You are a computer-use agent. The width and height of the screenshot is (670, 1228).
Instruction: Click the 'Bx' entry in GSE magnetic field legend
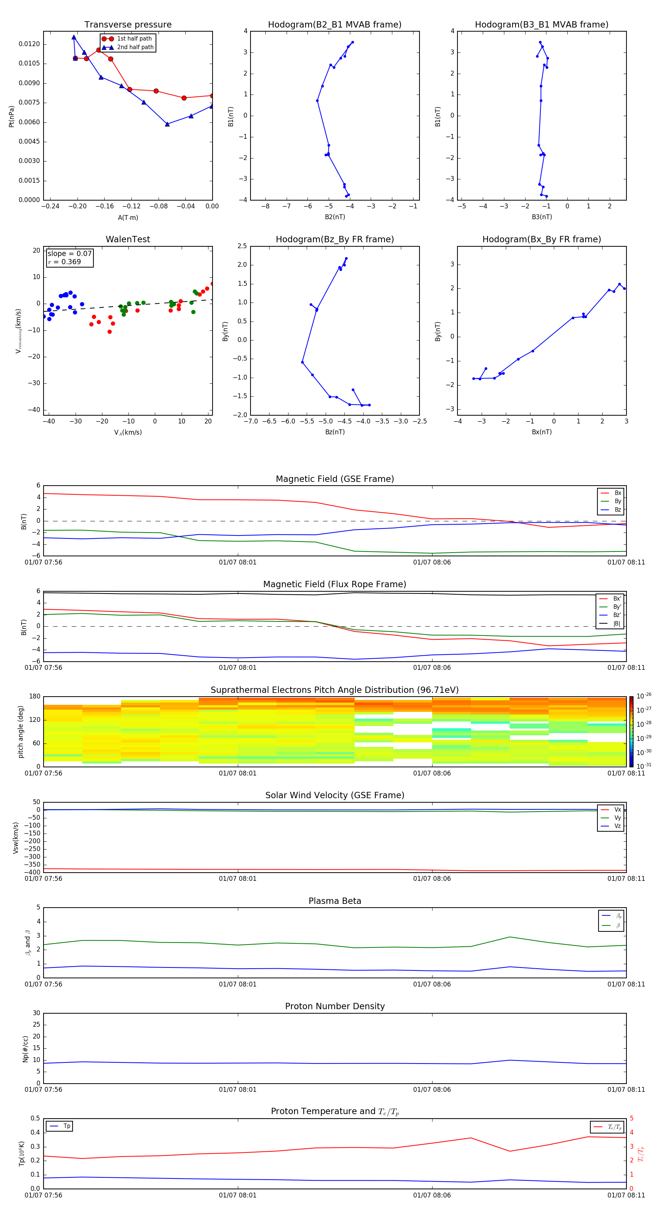[x=611, y=493]
